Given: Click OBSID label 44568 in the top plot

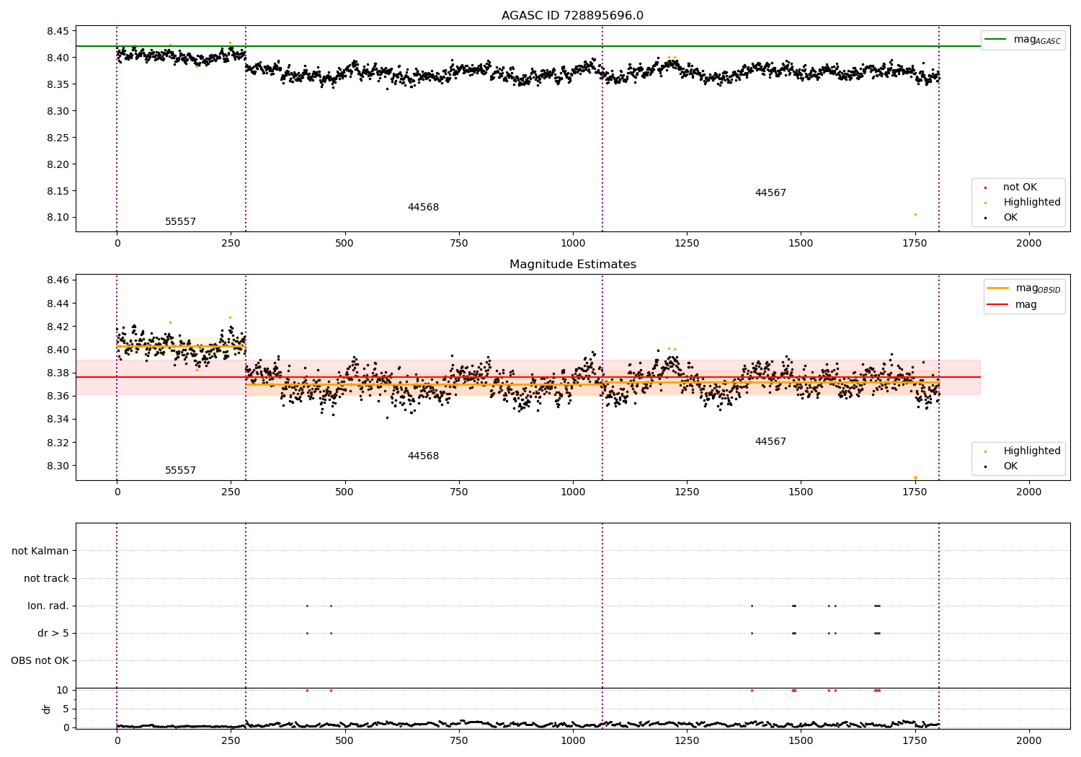Looking at the screenshot, I should click(423, 208).
